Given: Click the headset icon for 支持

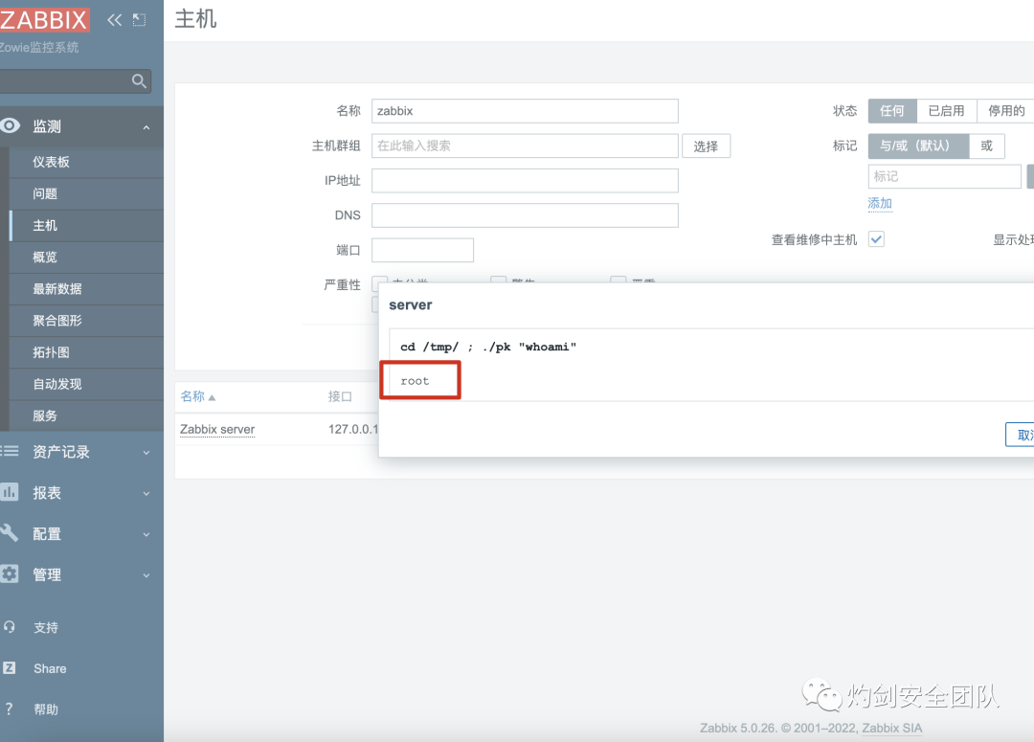Looking at the screenshot, I should click(x=10, y=626).
